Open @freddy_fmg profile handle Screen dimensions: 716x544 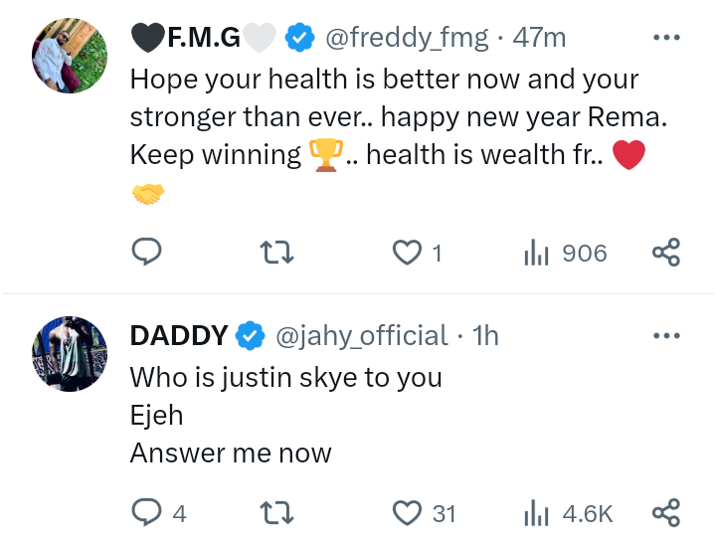click(406, 38)
